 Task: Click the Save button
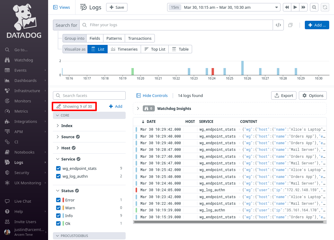(x=117, y=7)
